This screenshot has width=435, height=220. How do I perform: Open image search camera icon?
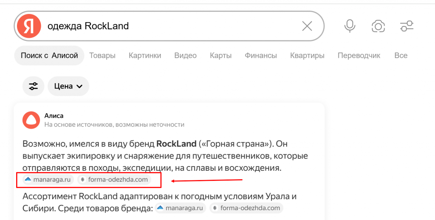(378, 26)
